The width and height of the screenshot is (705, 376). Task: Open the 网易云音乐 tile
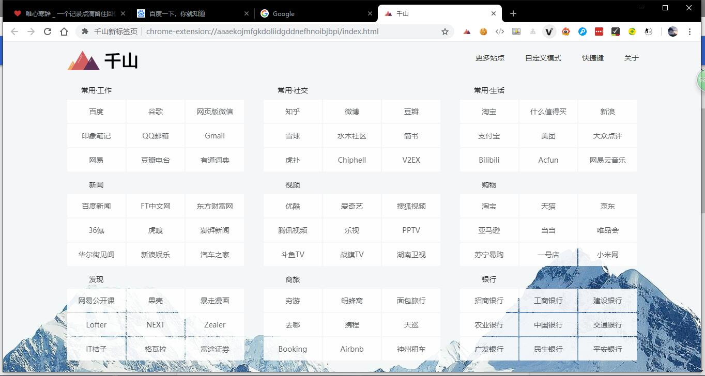pyautogui.click(x=608, y=160)
